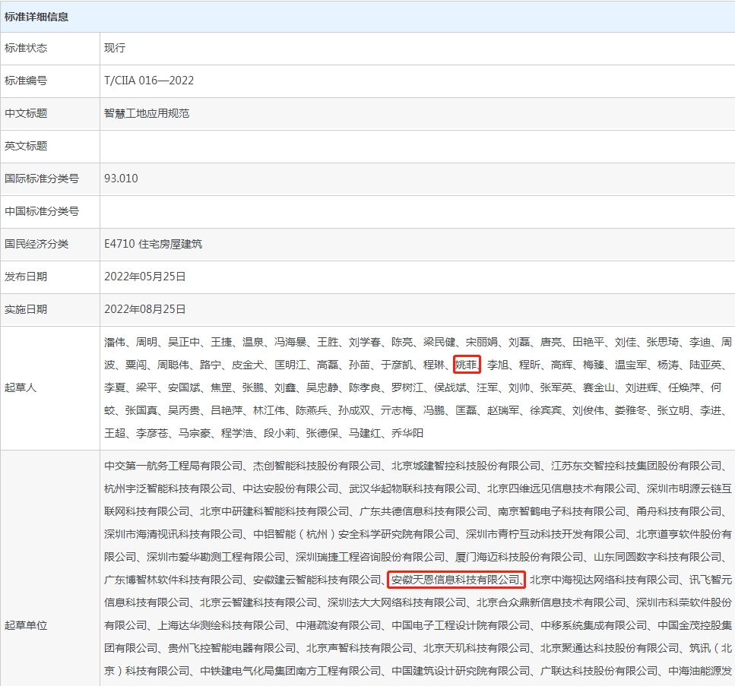Click drafter name '刘学春'
This screenshot has height=686, width=735.
pos(365,342)
